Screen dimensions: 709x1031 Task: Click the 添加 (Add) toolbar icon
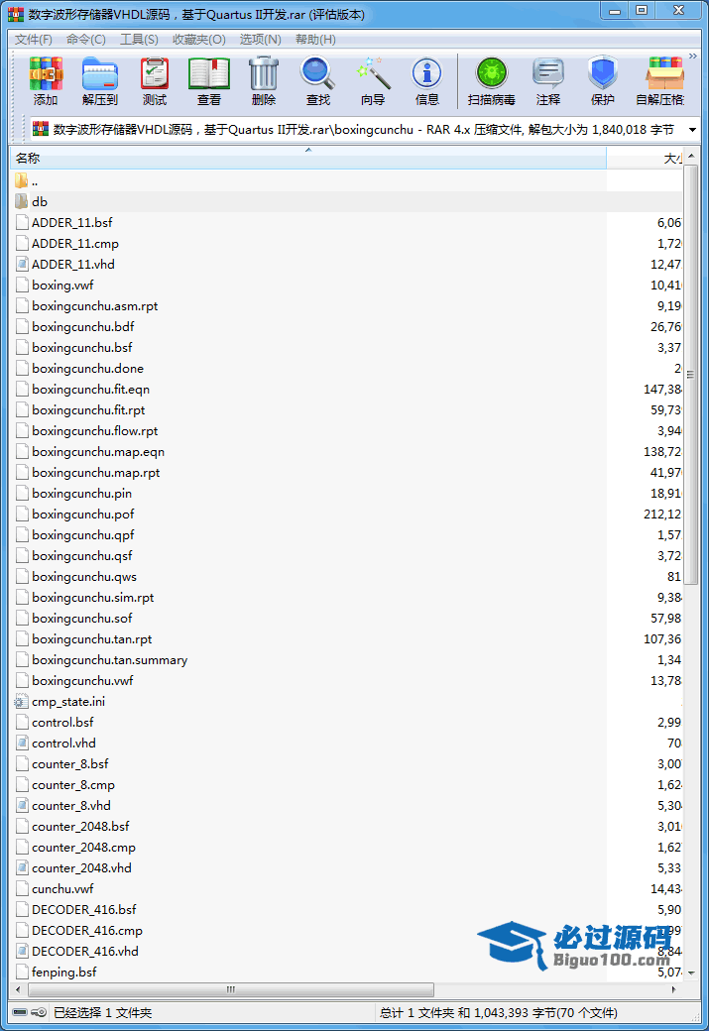[46, 81]
